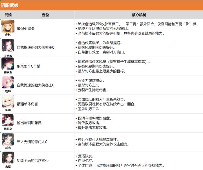Click the 武娘 column header
The width and height of the screenshot is (203, 170).
coord(8,15)
